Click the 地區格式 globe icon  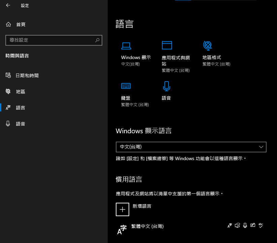pos(208,46)
